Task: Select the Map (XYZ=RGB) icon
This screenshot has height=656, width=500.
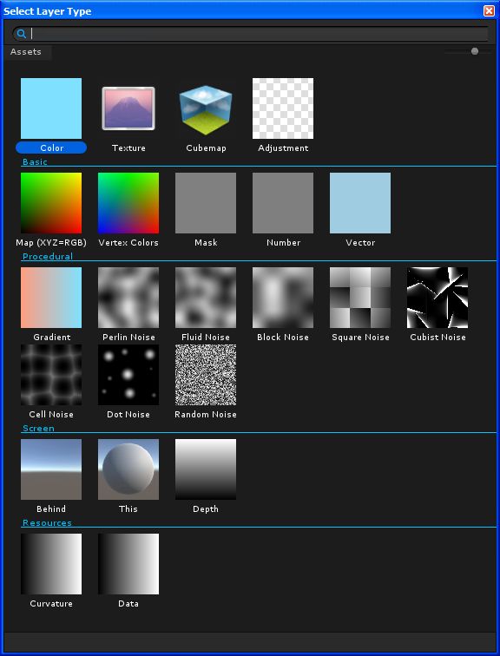Action: pyautogui.click(x=51, y=203)
